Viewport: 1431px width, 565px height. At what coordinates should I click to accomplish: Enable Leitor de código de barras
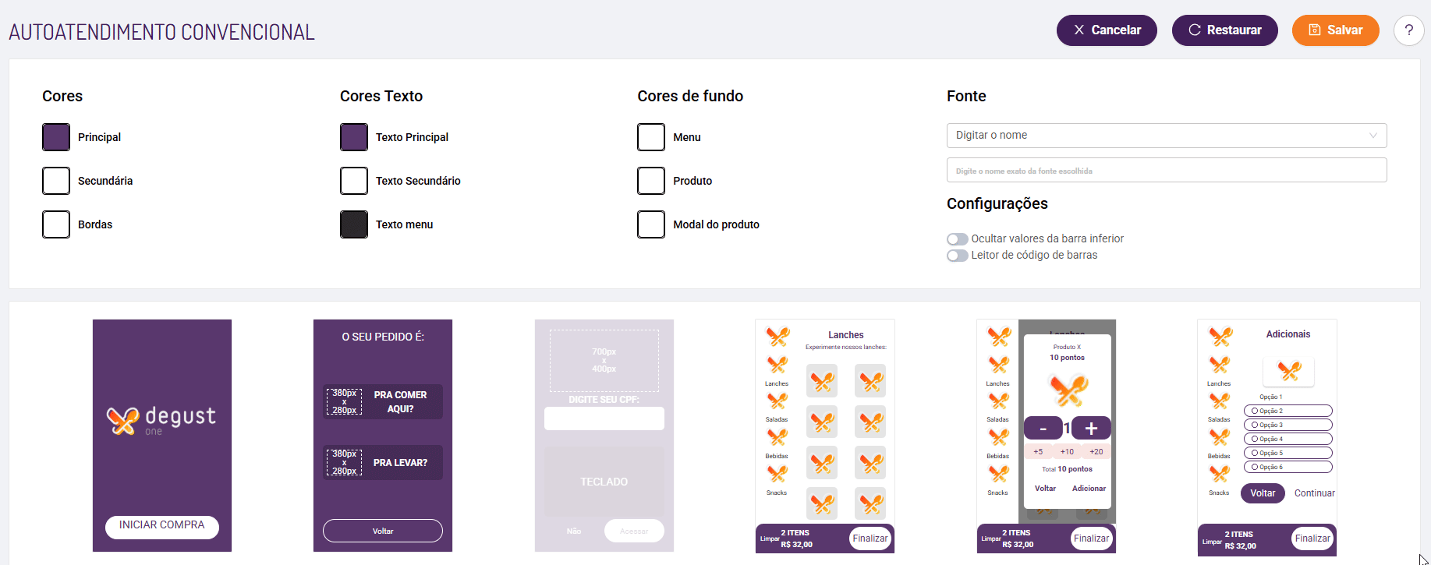pyautogui.click(x=957, y=256)
